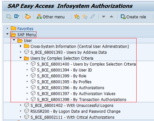Click the SAP menu toolbar icon
Image resolution: width=154 pixels, height=121 pixels.
17,17
